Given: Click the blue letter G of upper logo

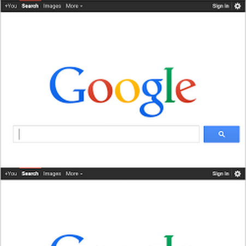Looking at the screenshot, I should 67,85.
